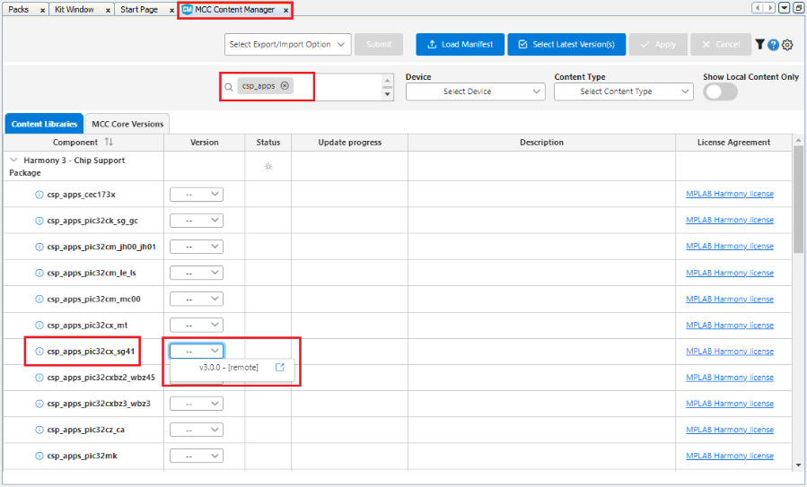Click in the search field after csp_apps tag
Image resolution: width=807 pixels, height=487 pixels.
tap(338, 86)
